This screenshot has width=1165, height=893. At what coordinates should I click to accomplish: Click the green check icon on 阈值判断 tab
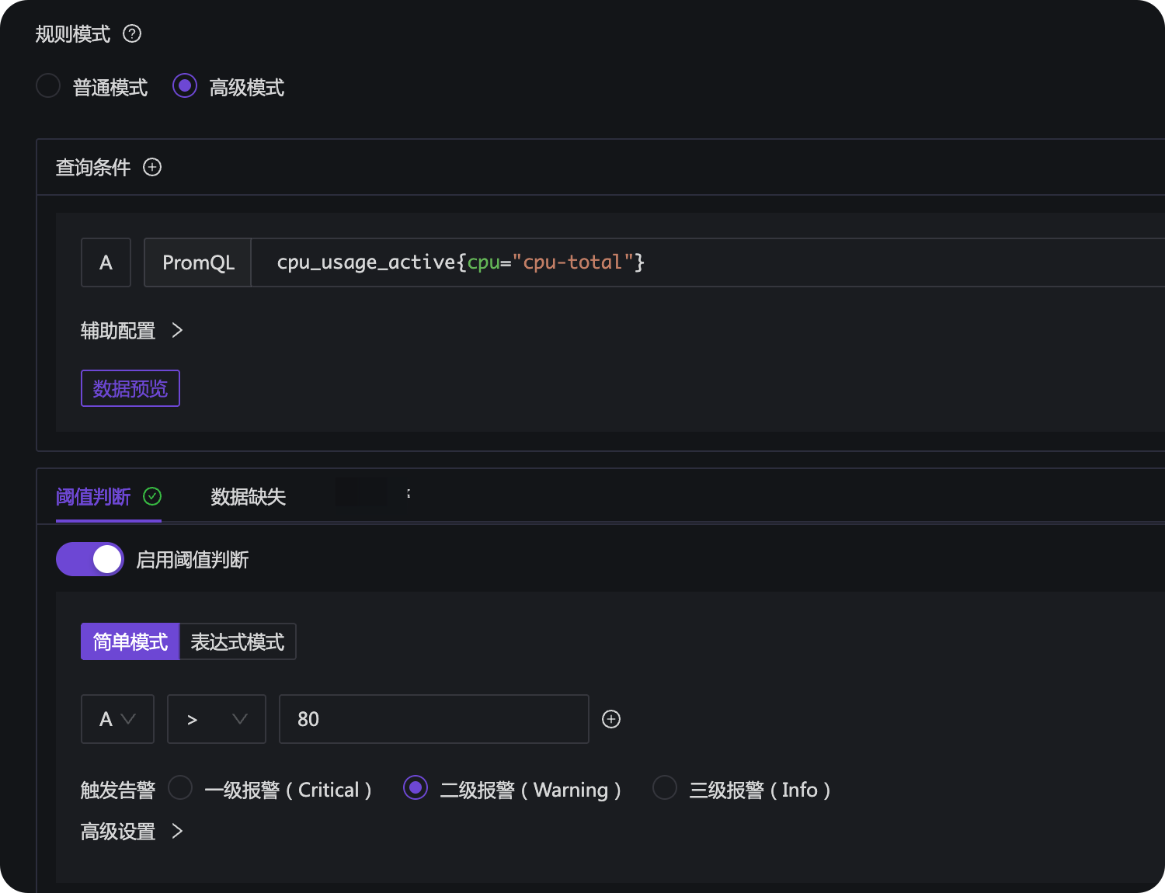point(152,496)
